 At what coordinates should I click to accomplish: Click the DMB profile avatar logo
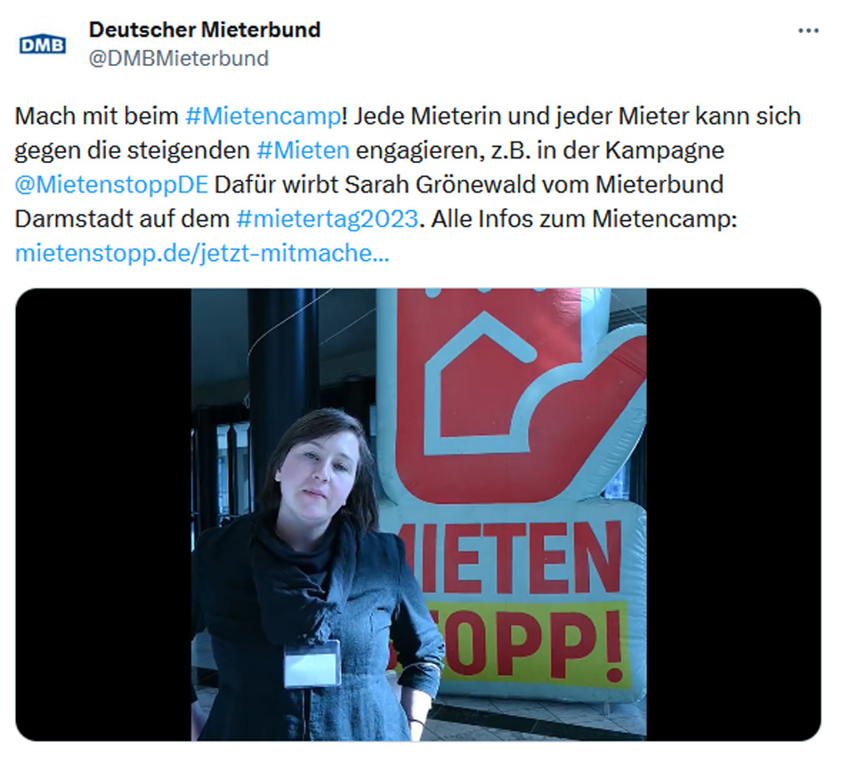tap(43, 45)
